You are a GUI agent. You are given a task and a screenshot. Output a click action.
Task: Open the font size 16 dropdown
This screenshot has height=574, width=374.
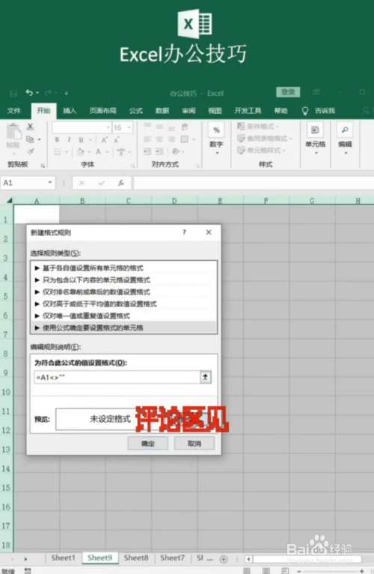point(129,127)
